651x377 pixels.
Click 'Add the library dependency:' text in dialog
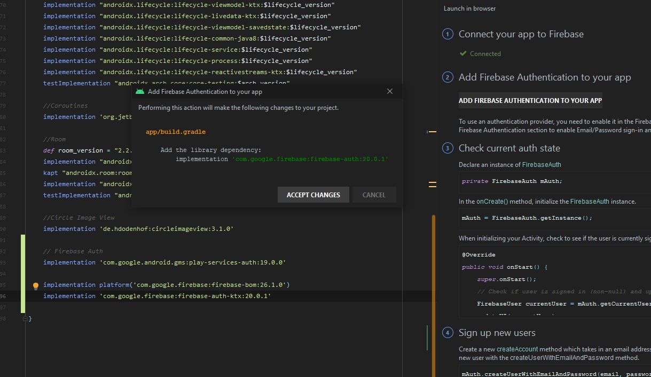coord(211,150)
